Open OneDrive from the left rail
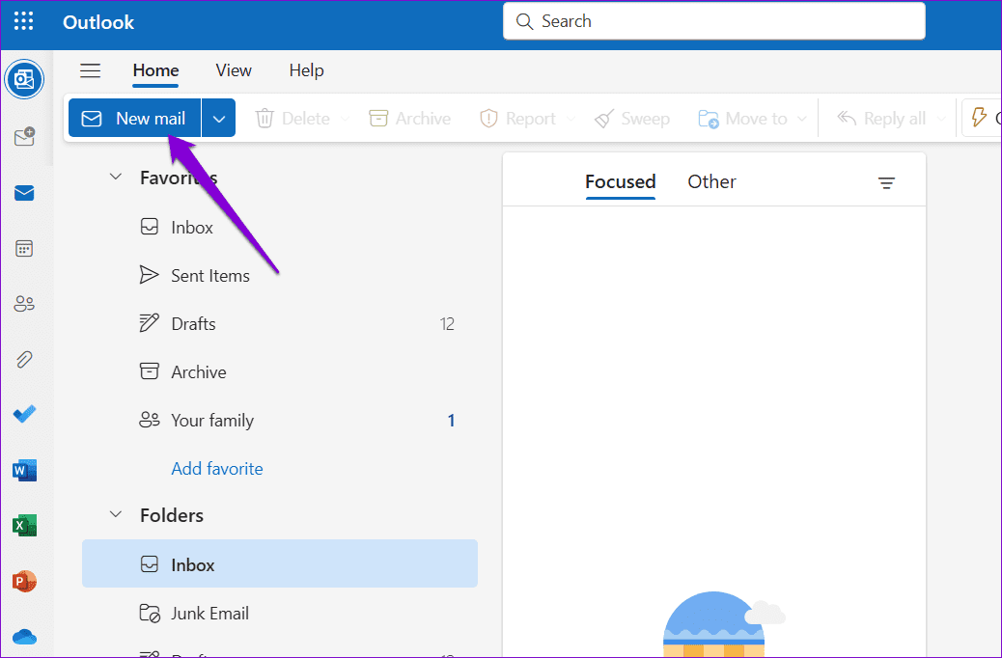The width and height of the screenshot is (1002, 658). click(24, 636)
